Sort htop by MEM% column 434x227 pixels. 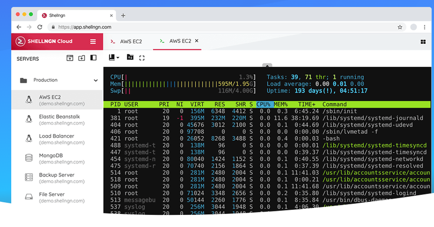pos(281,104)
